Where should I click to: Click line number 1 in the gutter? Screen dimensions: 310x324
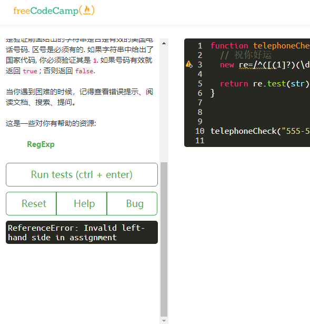click(200, 46)
